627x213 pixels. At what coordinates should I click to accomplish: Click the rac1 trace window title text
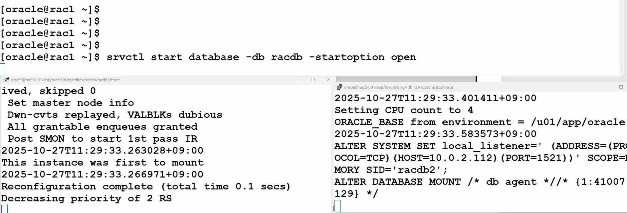tap(65, 80)
